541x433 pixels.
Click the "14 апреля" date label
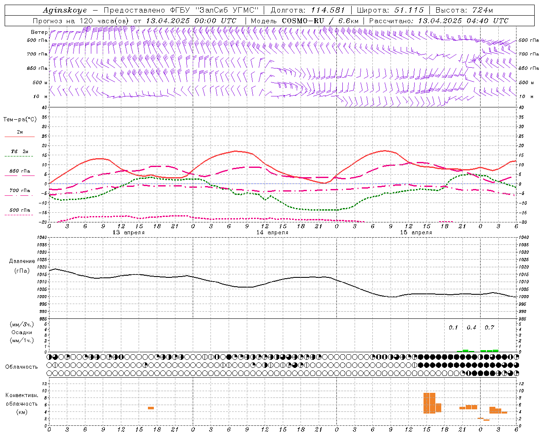click(272, 233)
